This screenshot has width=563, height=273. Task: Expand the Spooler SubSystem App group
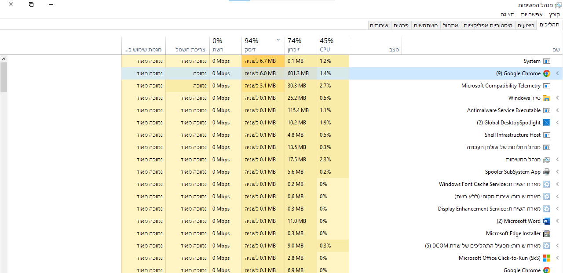[557, 172]
